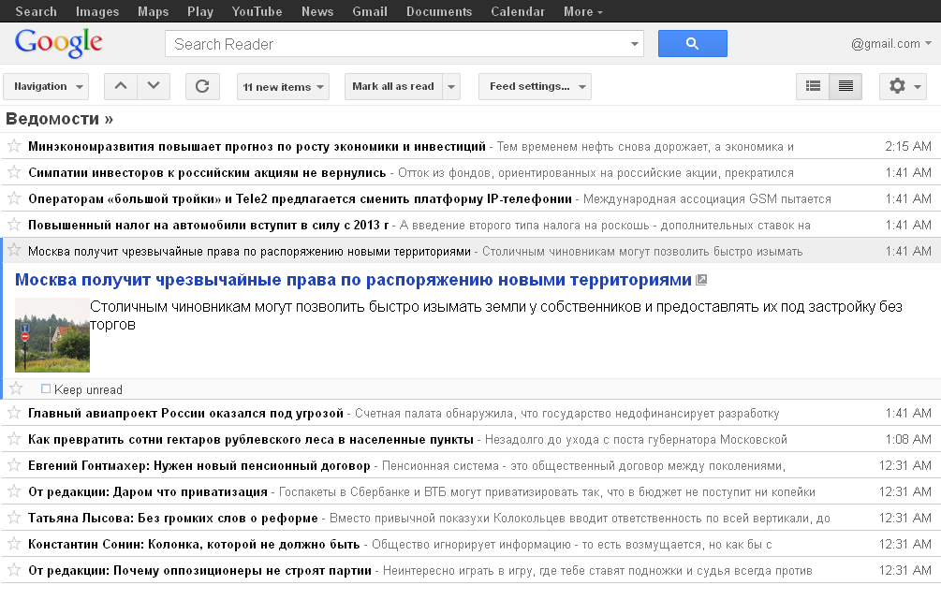Viewport: 941px width, 600px height.
Task: Star the Повышенный налог на автомобили article
Action: coord(14,225)
